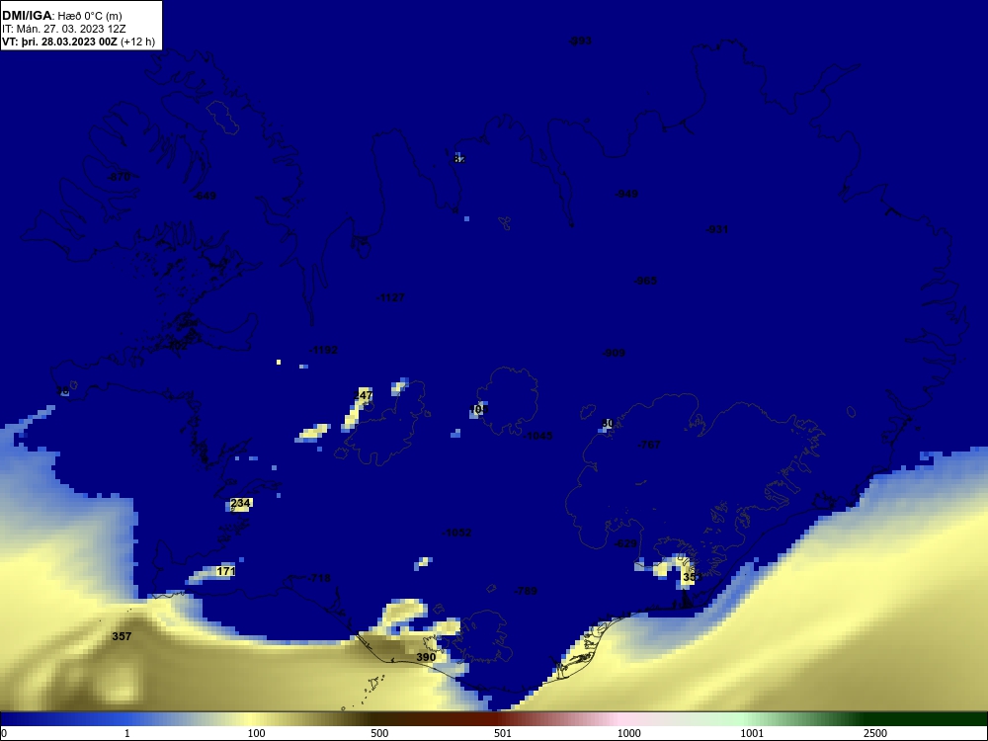Click the 234 value label

tap(241, 503)
